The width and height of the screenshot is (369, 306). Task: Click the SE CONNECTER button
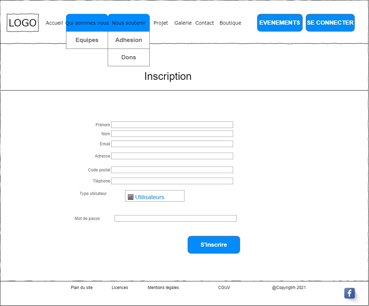pyautogui.click(x=330, y=23)
